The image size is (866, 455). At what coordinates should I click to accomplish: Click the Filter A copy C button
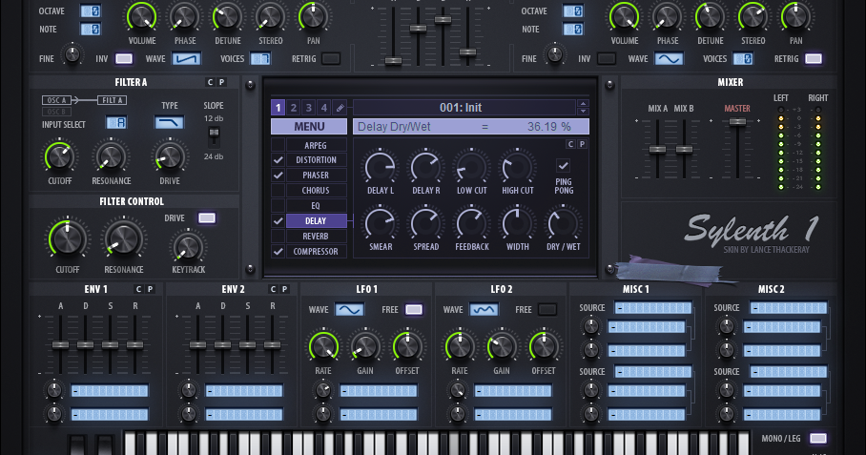(210, 82)
